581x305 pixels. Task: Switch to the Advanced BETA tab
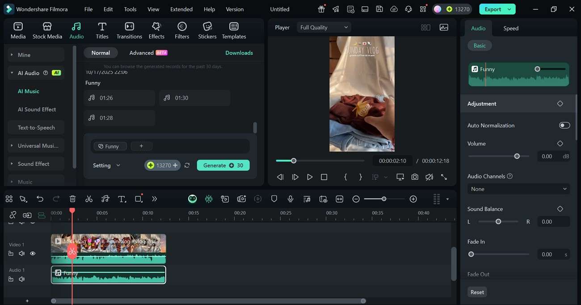coord(148,53)
